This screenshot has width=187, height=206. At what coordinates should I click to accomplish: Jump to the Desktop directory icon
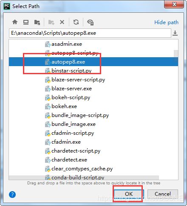pos(26,22)
